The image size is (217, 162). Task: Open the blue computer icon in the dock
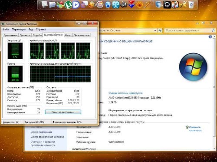click(159, 5)
